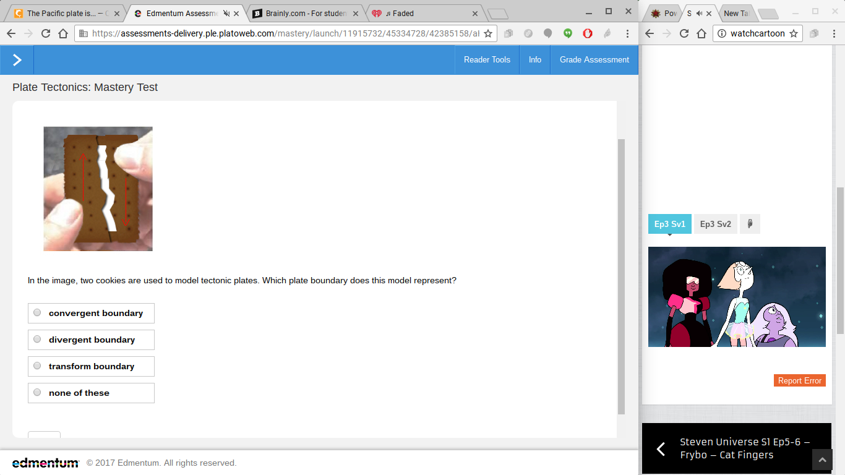Image resolution: width=845 pixels, height=475 pixels.
Task: Click the green Hangouts extension icon
Action: coord(568,33)
